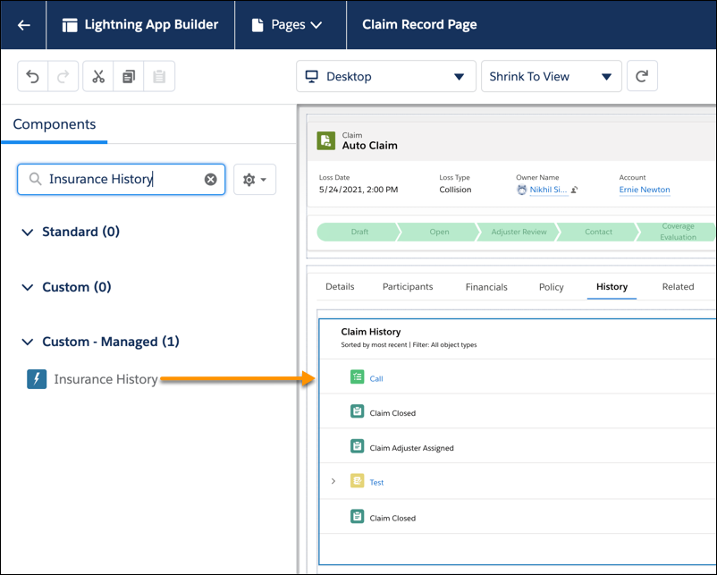The width and height of the screenshot is (717, 575).
Task: Collapse the Custom (0) section
Action: coord(28,287)
